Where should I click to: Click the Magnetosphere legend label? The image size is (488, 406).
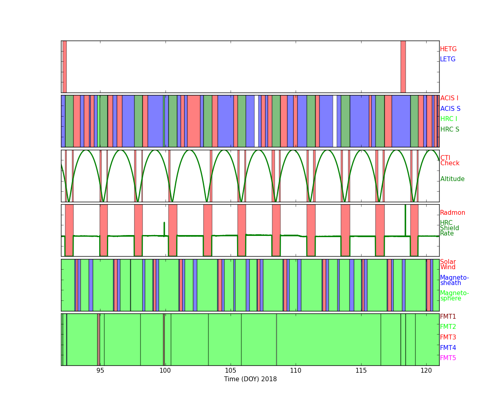click(454, 296)
